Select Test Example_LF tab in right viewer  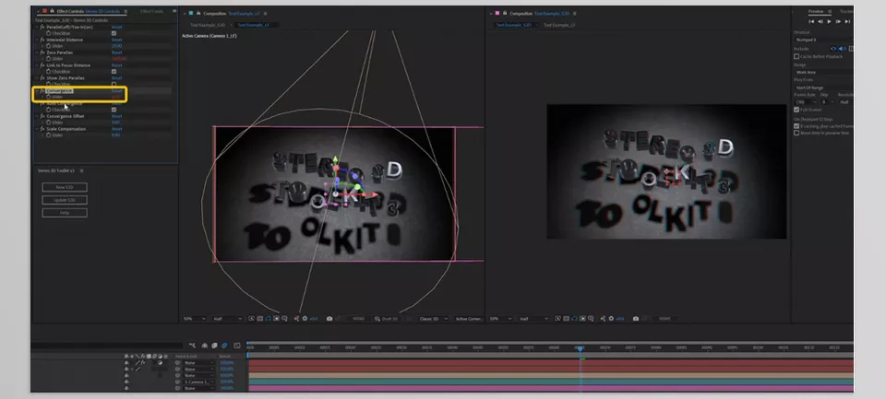pos(559,25)
